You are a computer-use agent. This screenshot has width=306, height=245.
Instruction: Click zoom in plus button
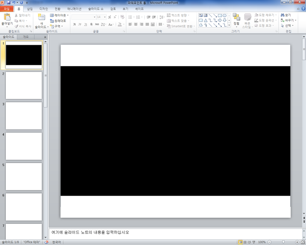pyautogui.click(x=297, y=242)
